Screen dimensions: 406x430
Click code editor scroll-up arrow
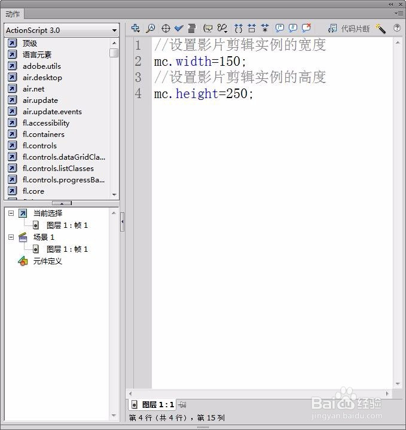(398, 42)
